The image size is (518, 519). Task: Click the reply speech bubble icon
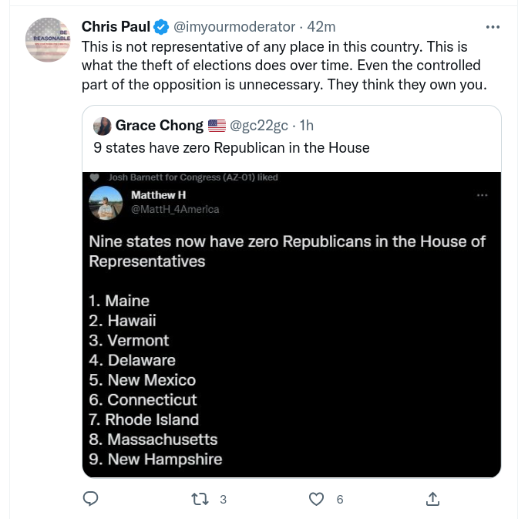(x=90, y=499)
